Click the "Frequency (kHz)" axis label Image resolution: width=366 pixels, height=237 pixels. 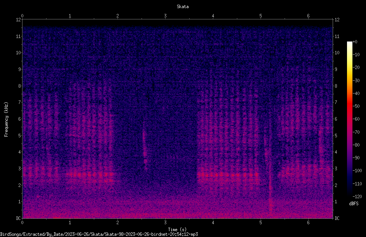6,119
